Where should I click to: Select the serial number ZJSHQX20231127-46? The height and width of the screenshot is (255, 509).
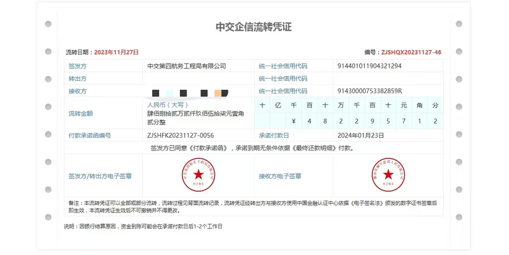411,52
